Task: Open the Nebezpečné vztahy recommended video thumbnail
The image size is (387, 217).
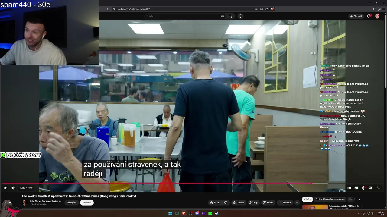Action: tap(315, 207)
